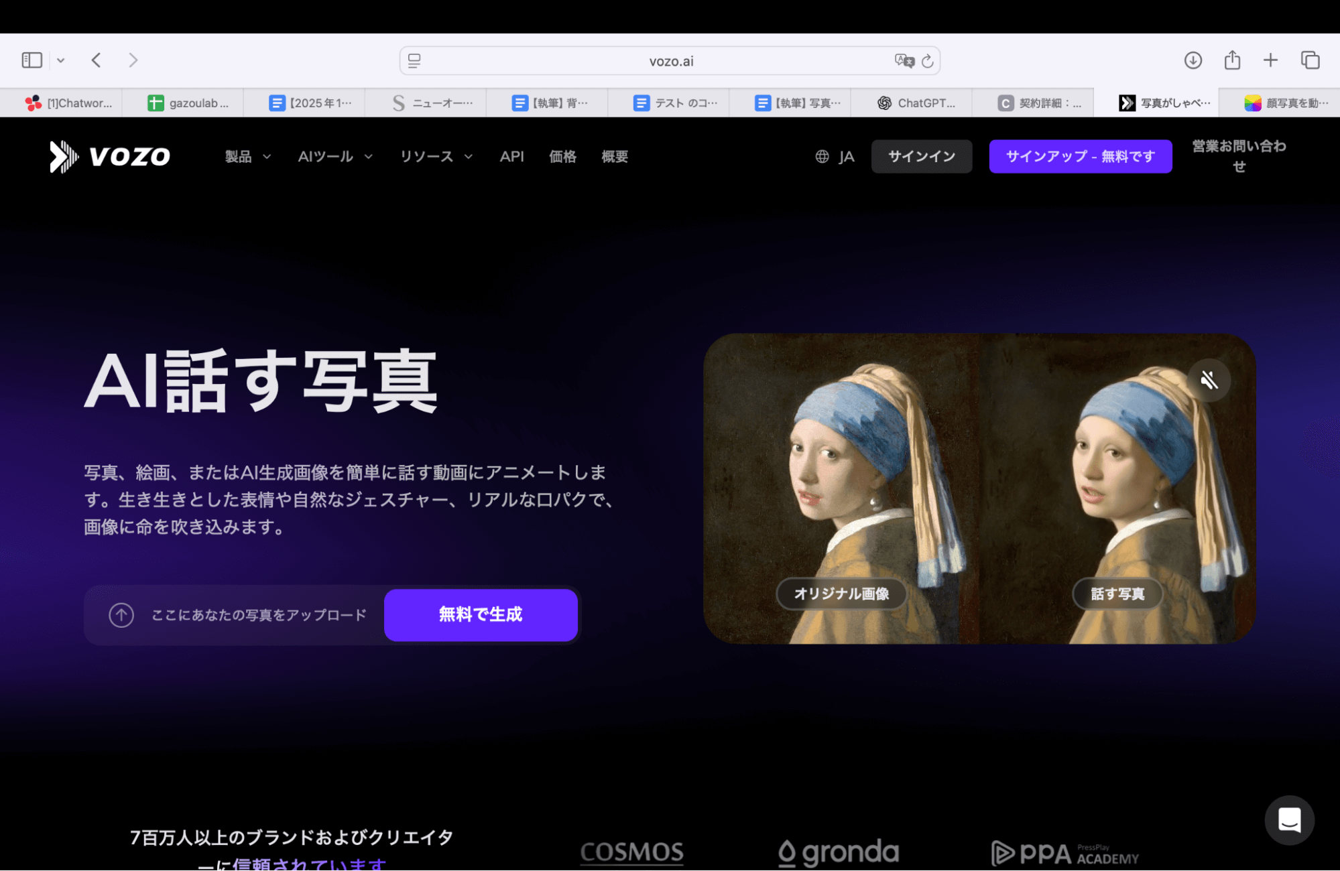Click the globe language icon
This screenshot has width=1340, height=871.
[x=823, y=156]
